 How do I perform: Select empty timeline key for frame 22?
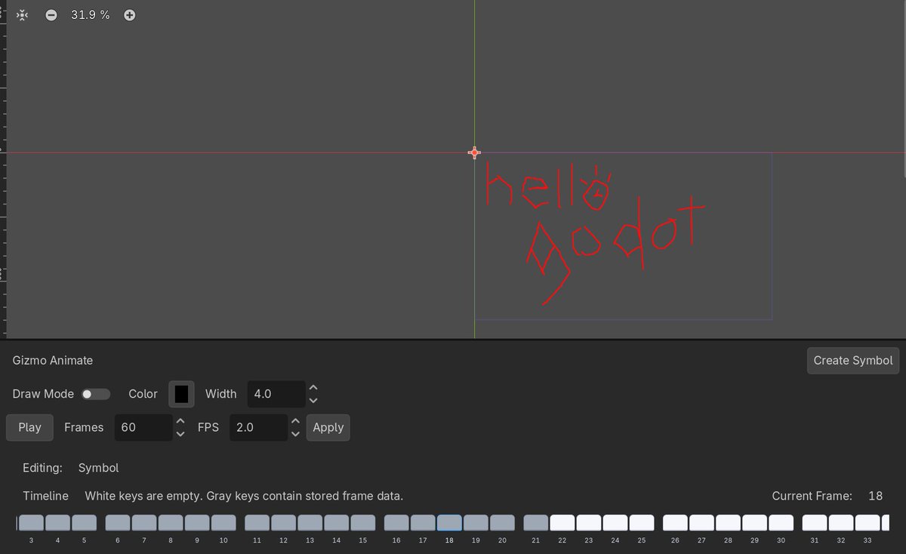[x=562, y=522]
